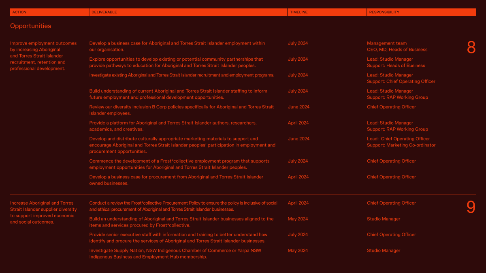Click the large number 9
This screenshot has height=273, width=486.
pyautogui.click(x=471, y=207)
